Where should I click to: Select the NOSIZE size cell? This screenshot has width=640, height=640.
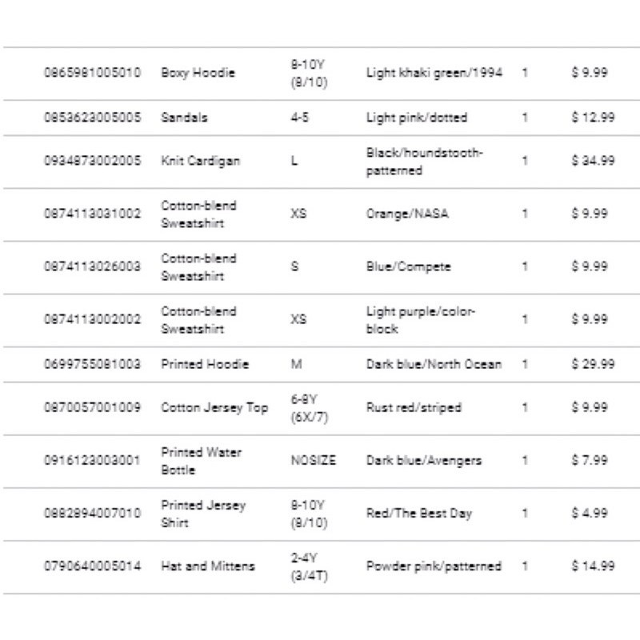click(314, 461)
